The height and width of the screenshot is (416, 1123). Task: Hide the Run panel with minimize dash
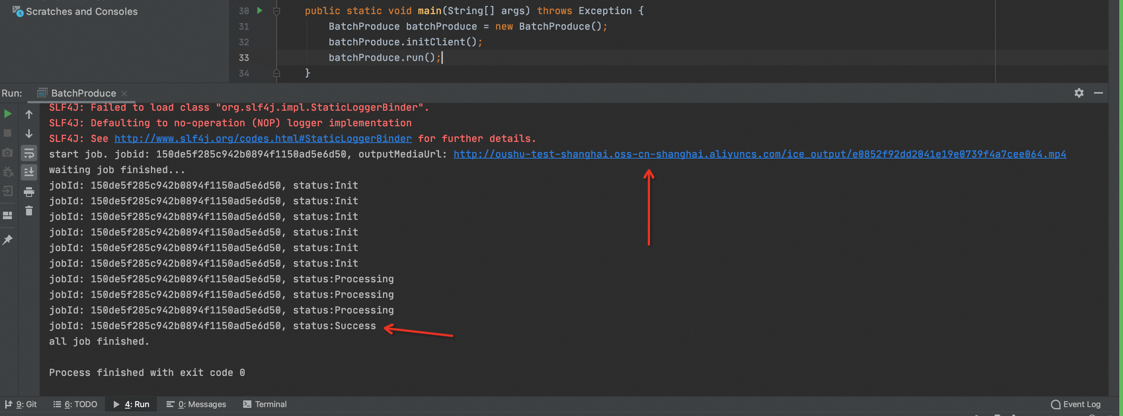click(x=1098, y=93)
